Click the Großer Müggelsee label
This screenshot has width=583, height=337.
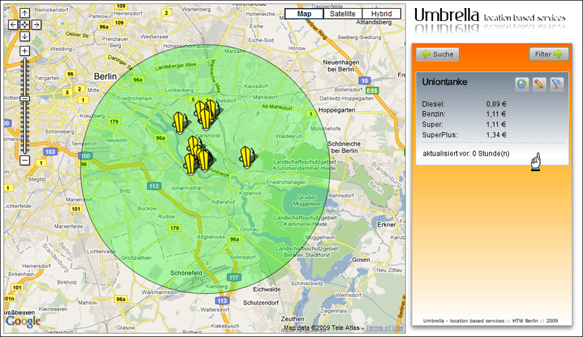point(307,201)
